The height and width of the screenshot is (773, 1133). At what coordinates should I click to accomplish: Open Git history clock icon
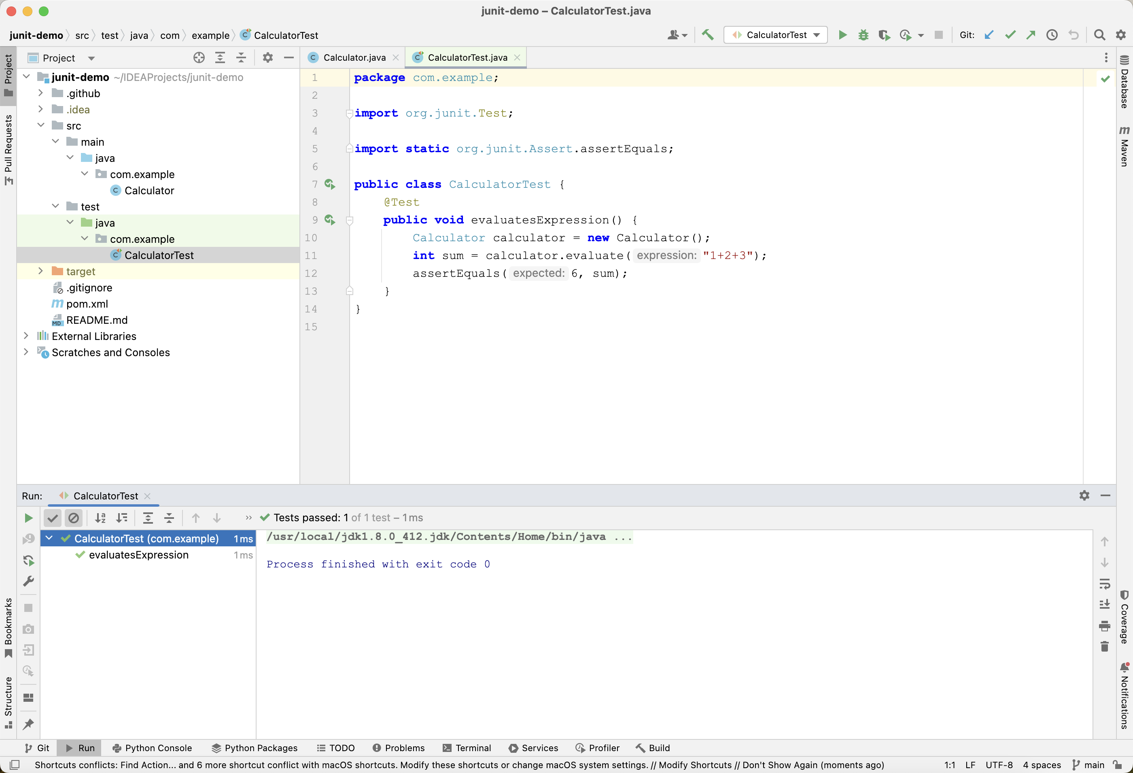tap(1052, 35)
